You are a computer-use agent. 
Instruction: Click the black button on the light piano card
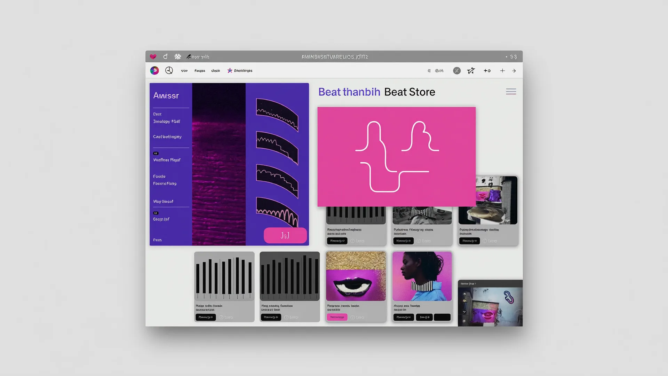[206, 317]
